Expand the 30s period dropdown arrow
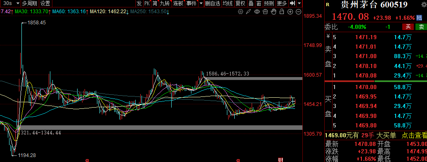This screenshot has width=427, height=162. tap(18, 4)
